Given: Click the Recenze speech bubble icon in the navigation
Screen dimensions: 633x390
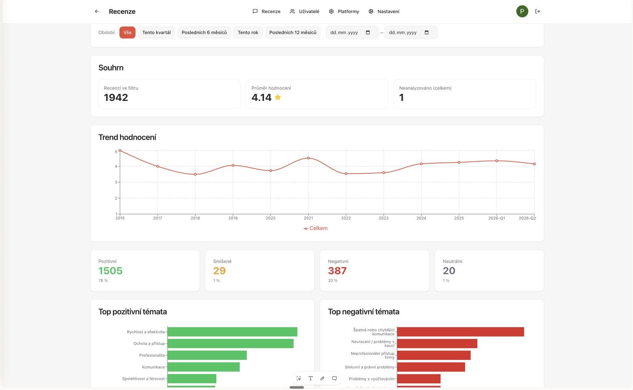Looking at the screenshot, I should [x=255, y=11].
